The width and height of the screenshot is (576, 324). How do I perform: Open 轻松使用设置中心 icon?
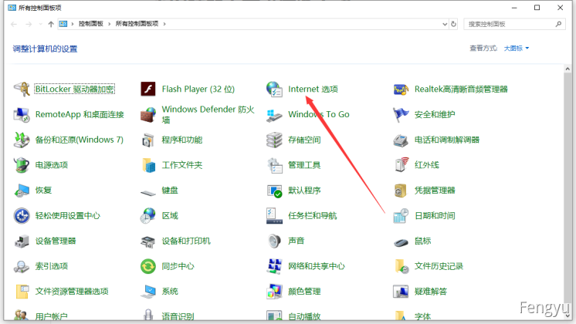22,216
